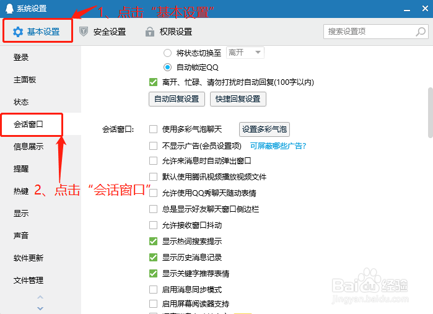Screen dimensions: 433x314
Task: Click the 自动回复设置 button
Action: [x=177, y=99]
